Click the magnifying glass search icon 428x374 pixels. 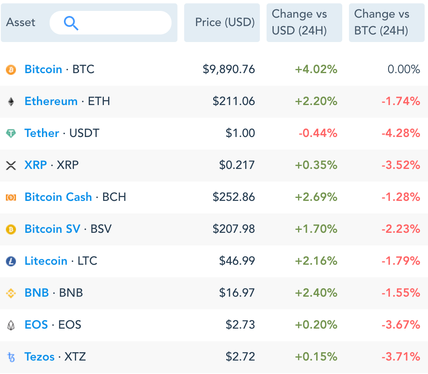[x=71, y=23]
